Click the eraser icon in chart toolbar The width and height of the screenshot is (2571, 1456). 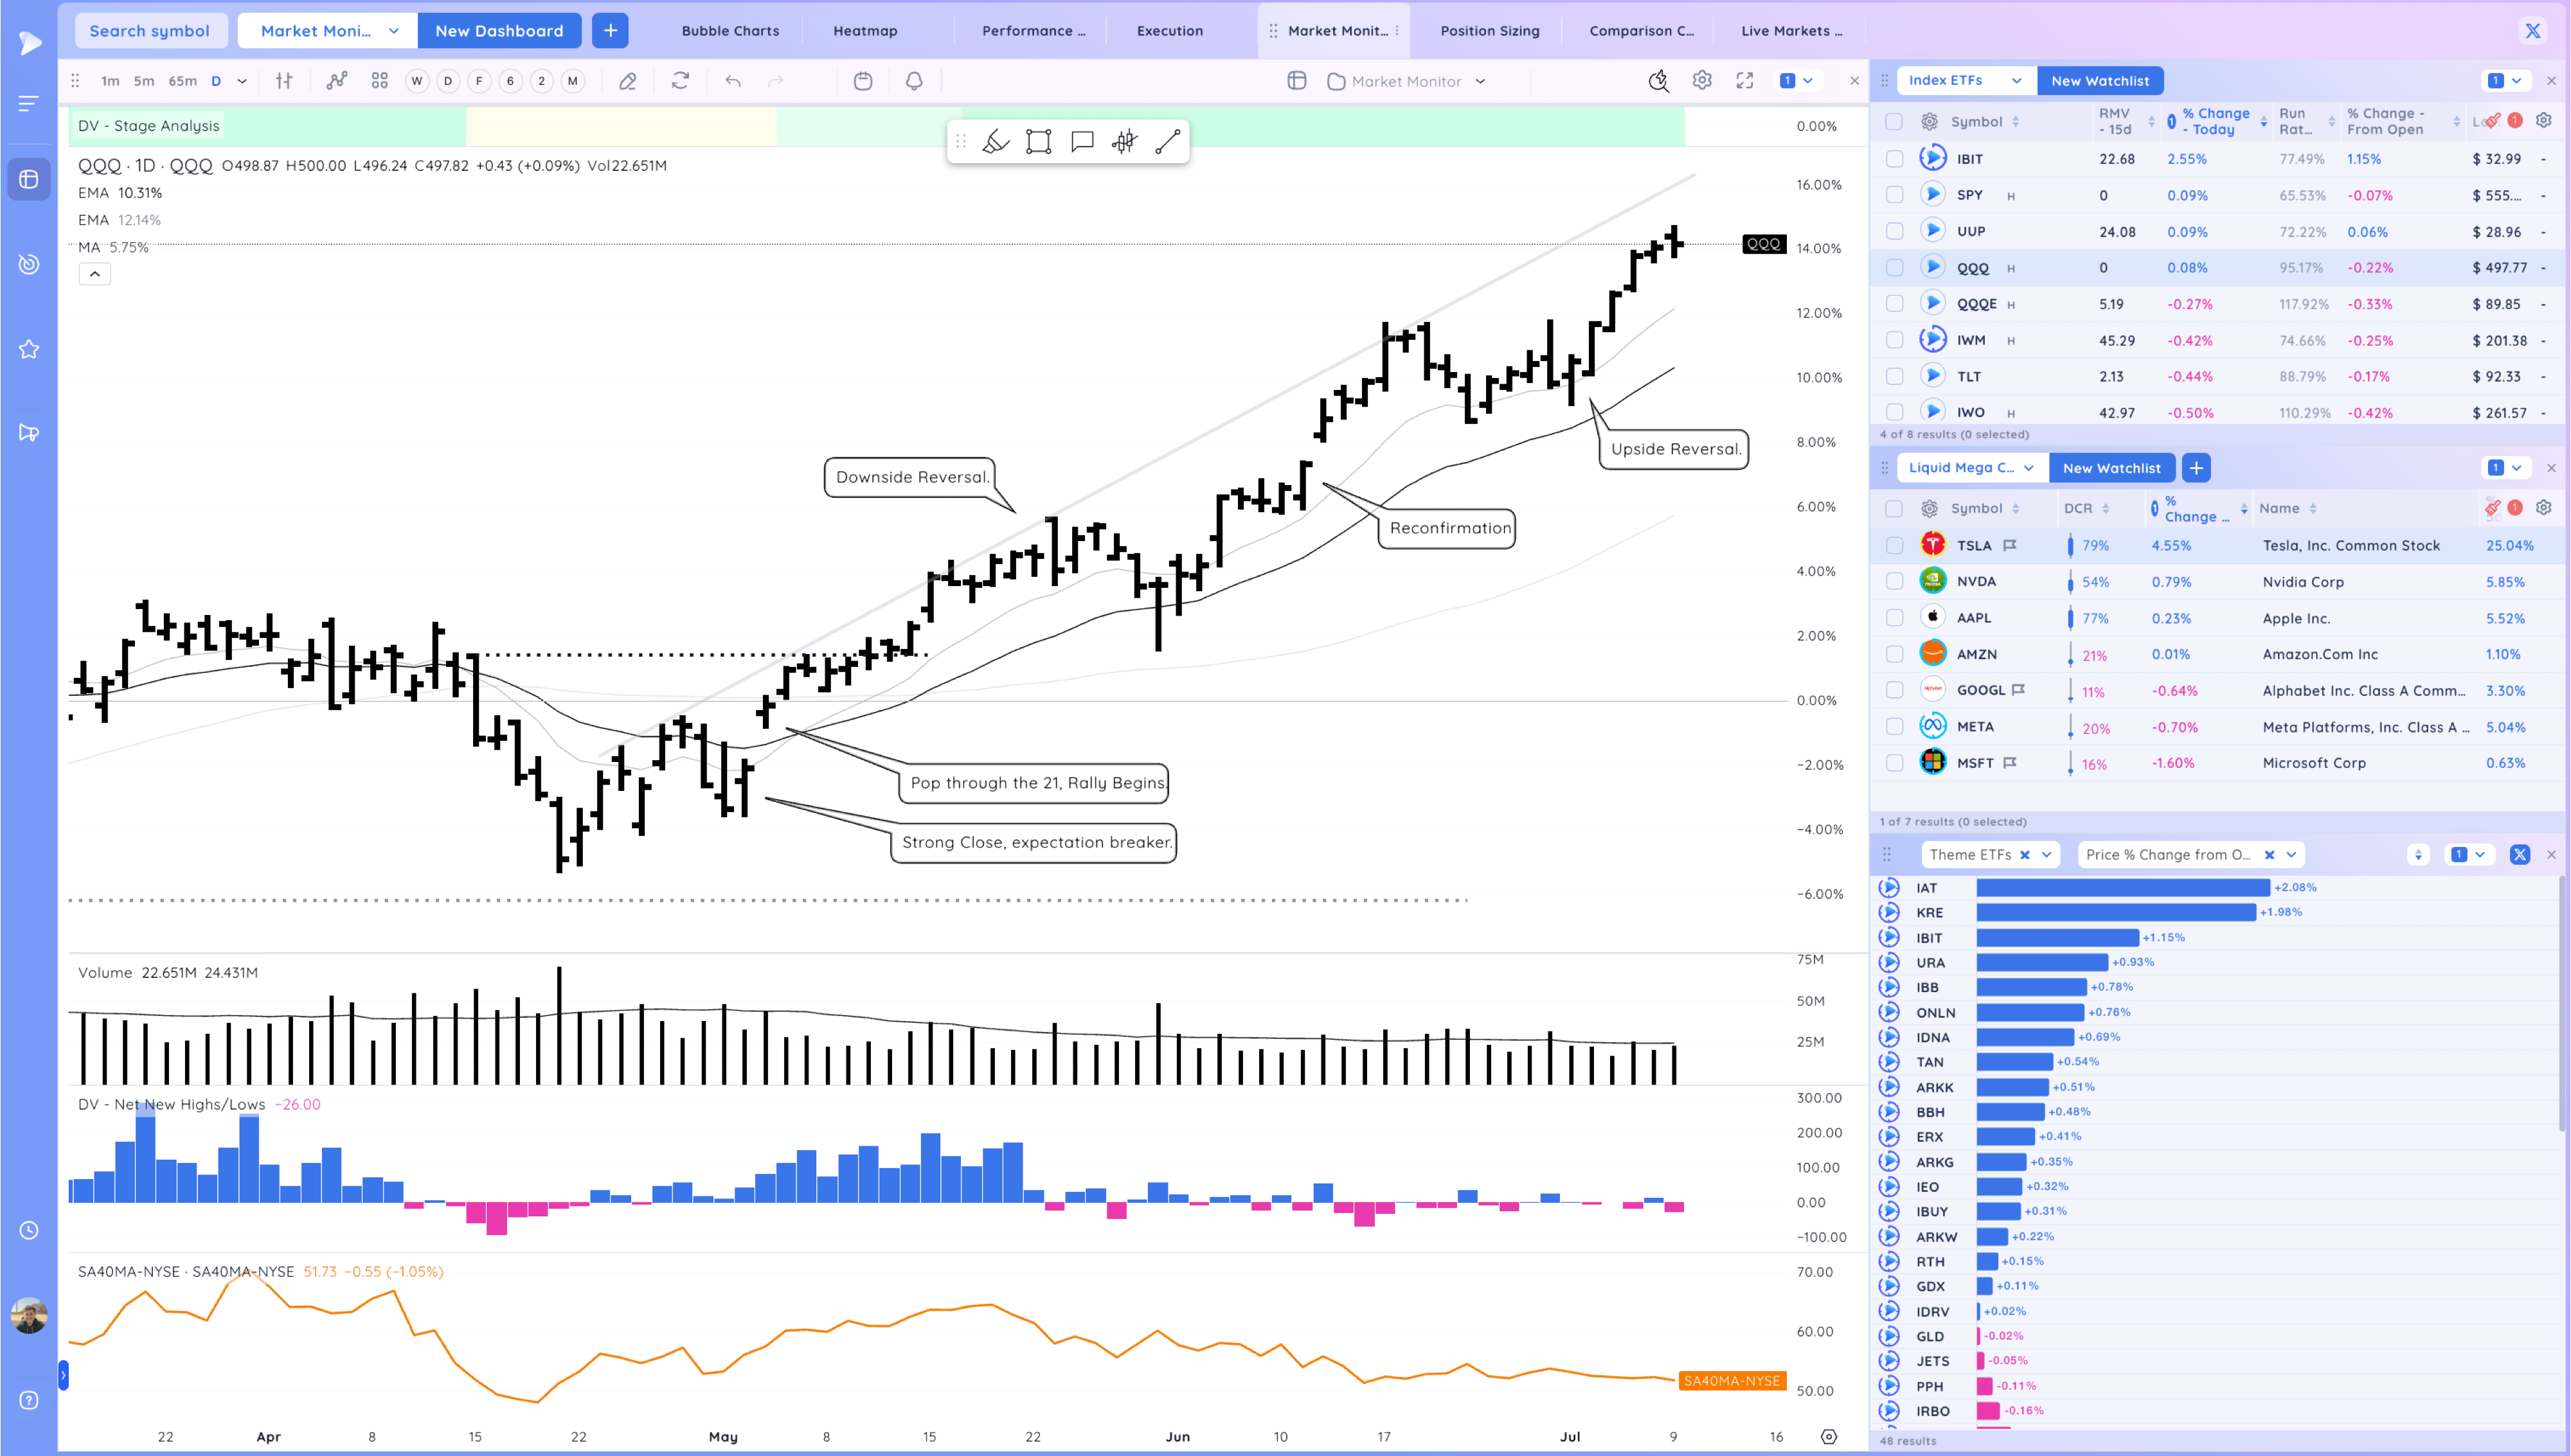click(627, 81)
